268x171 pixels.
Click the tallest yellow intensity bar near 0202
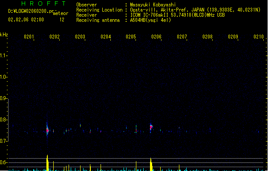(x=47, y=163)
